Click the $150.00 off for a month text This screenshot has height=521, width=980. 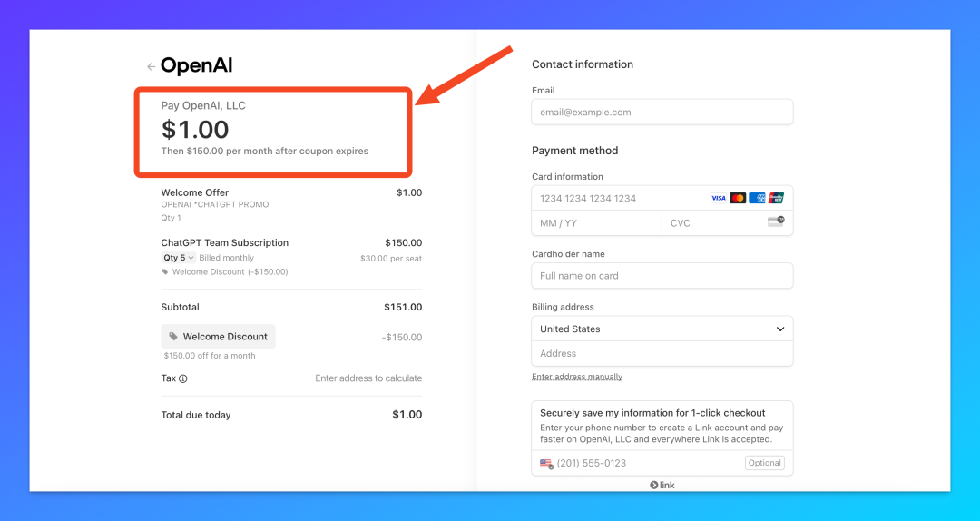[x=210, y=356]
